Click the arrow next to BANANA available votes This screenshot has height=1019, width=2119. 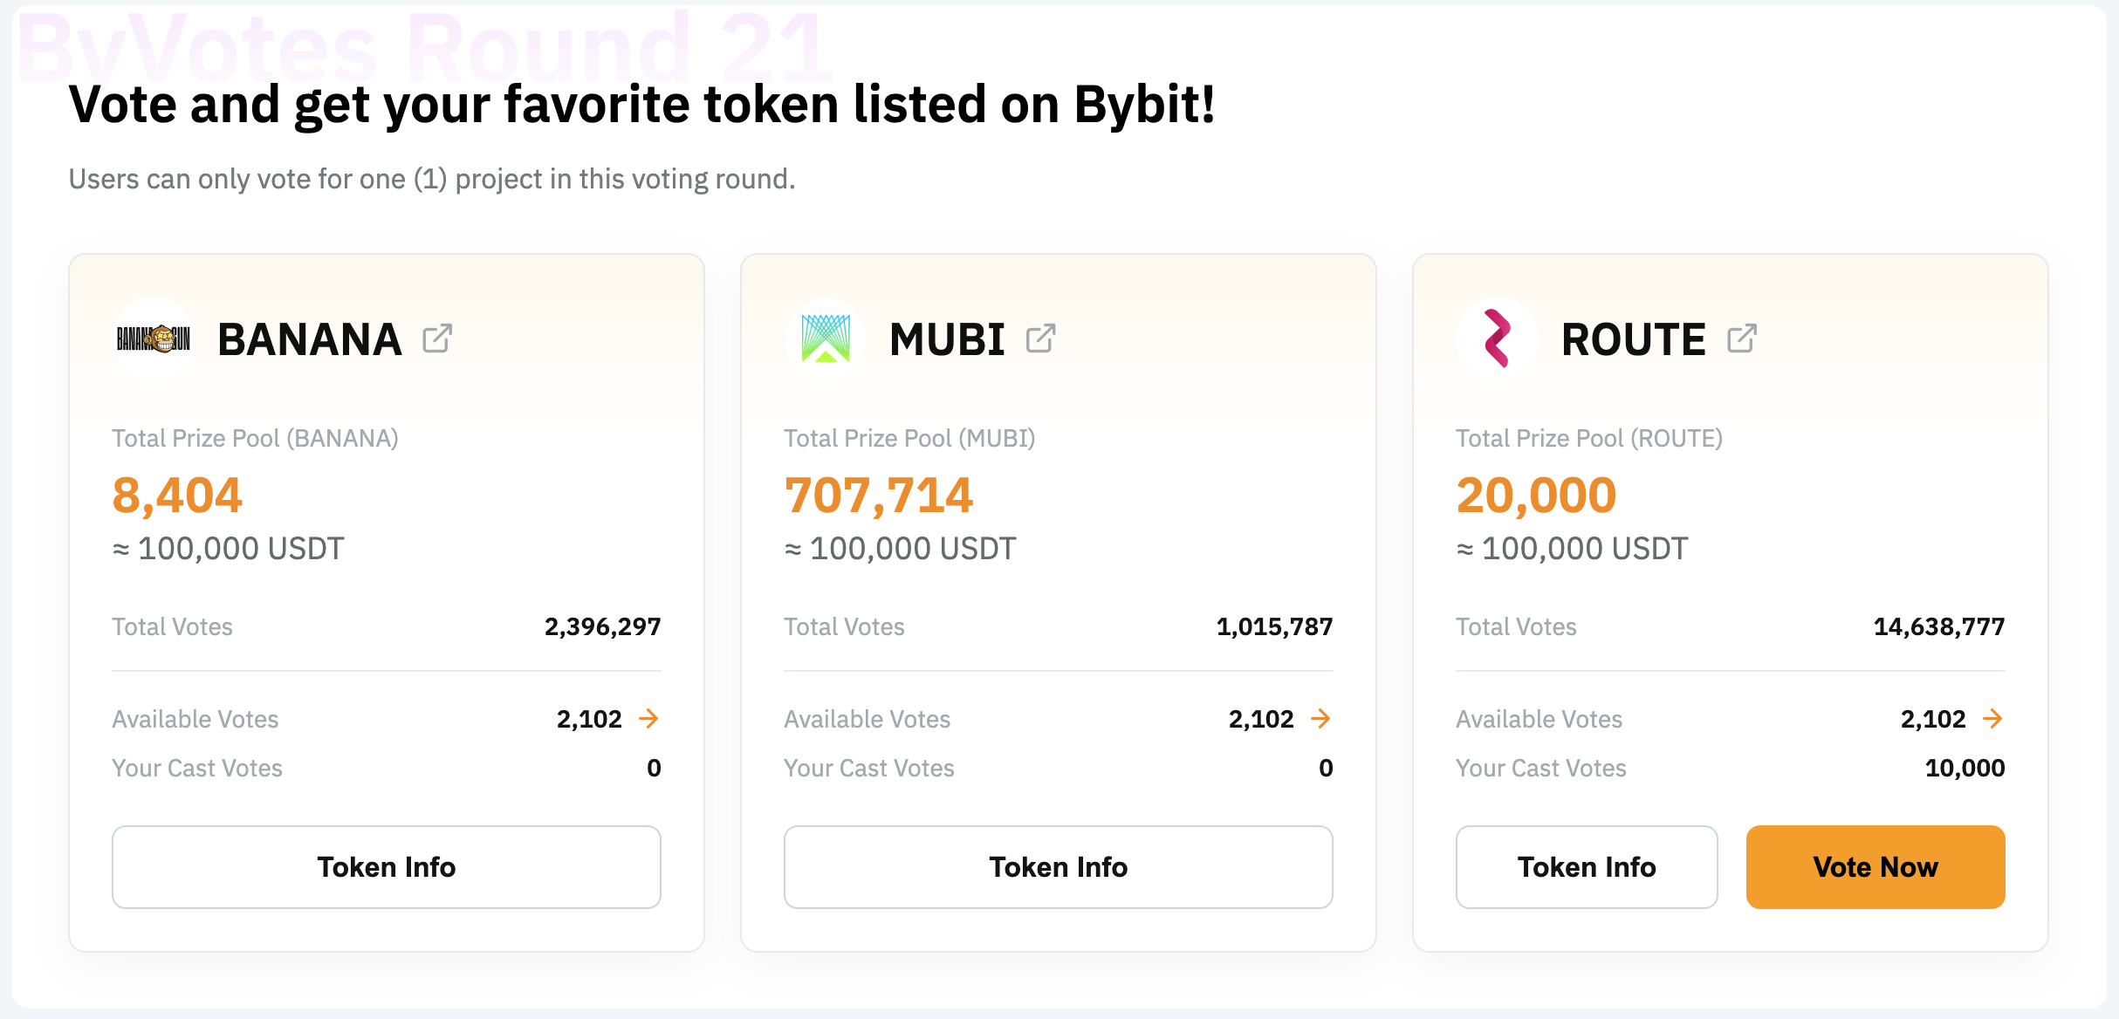(649, 718)
